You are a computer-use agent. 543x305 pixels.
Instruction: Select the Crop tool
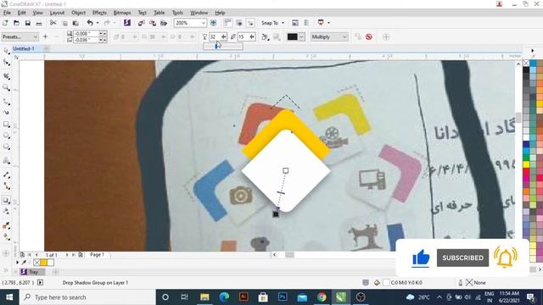pos(6,76)
